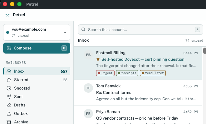
Task: Open the Drafts mailbox
Action: click(37, 105)
